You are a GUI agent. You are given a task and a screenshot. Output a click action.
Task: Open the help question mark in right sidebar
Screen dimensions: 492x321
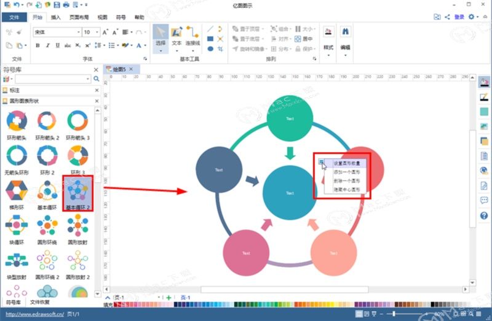coord(484,215)
